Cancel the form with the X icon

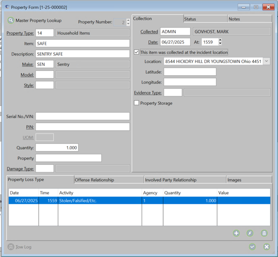(267, 247)
